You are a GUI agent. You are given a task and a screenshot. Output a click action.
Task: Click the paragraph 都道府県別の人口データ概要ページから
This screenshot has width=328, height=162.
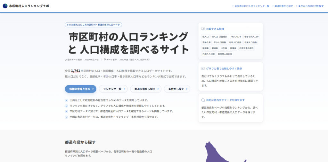(108, 153)
